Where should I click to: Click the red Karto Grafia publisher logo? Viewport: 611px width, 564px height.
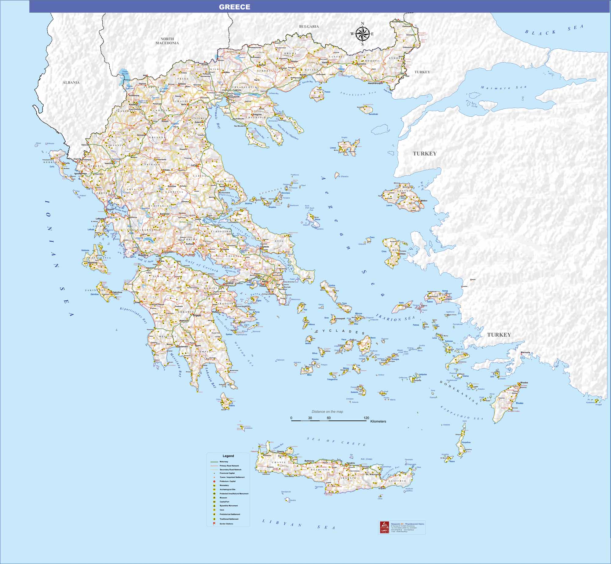[x=384, y=527]
